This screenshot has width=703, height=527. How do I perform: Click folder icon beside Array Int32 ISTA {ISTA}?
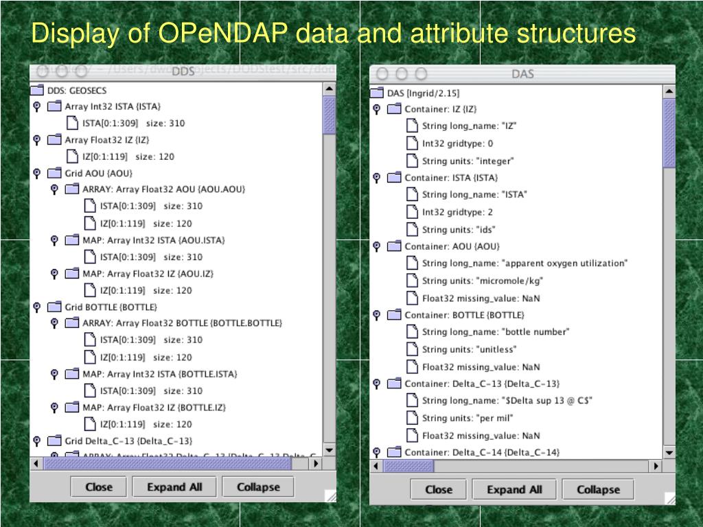coord(54,106)
